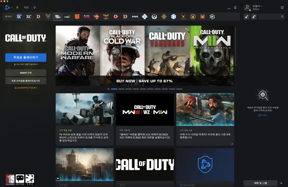
Task: Go to the 홈 menu
Action: pos(17,8)
